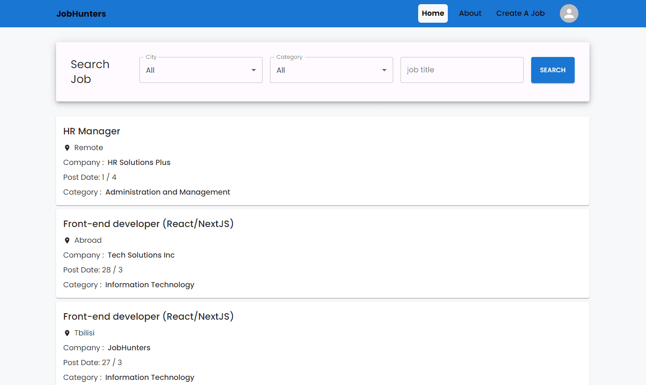Switch to the Home tab
646x385 pixels.
pyautogui.click(x=433, y=13)
